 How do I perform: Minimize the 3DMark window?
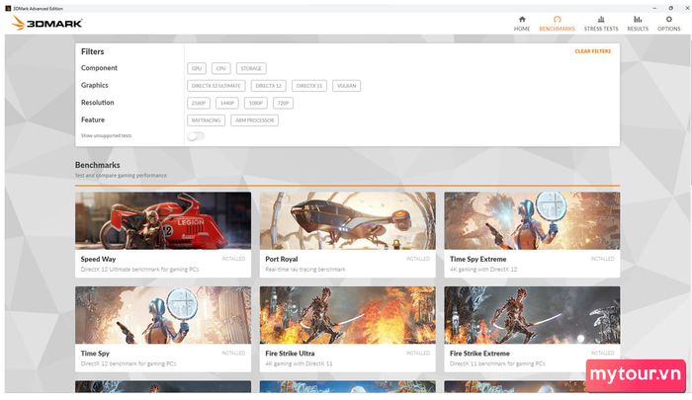[x=654, y=8]
